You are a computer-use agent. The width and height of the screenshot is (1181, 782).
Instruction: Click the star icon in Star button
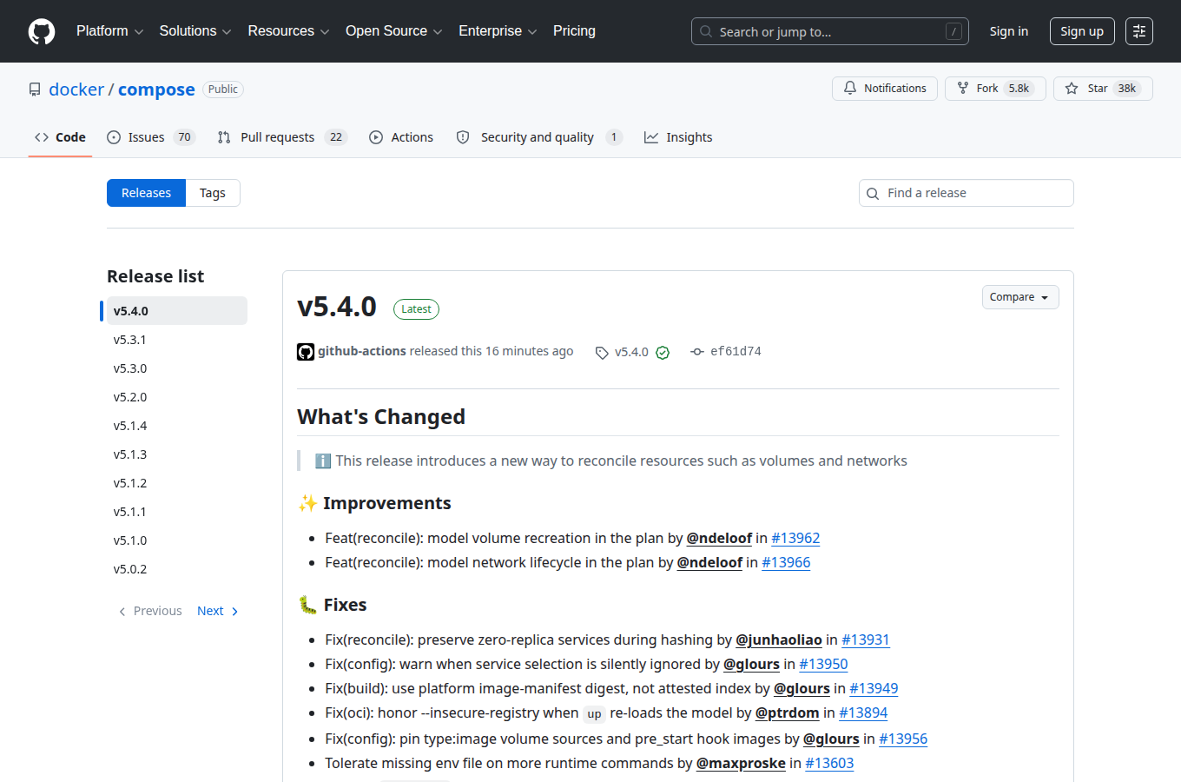1072,88
